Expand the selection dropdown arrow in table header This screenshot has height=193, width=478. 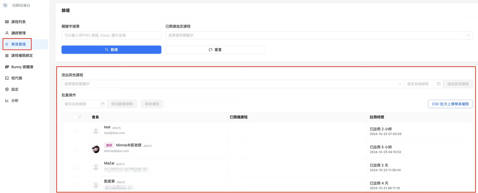80,117
